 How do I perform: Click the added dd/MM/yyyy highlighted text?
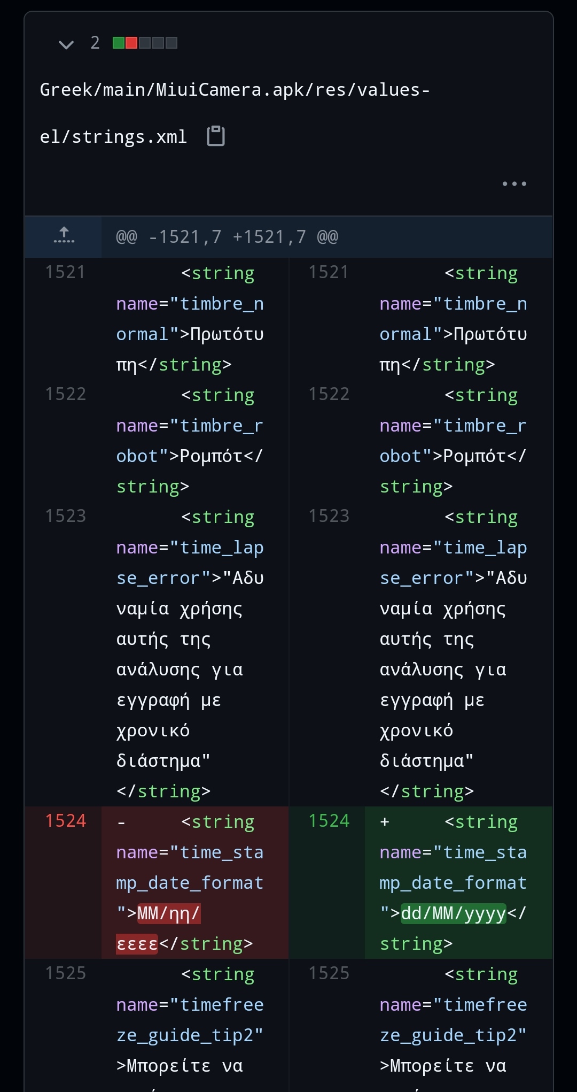(453, 913)
